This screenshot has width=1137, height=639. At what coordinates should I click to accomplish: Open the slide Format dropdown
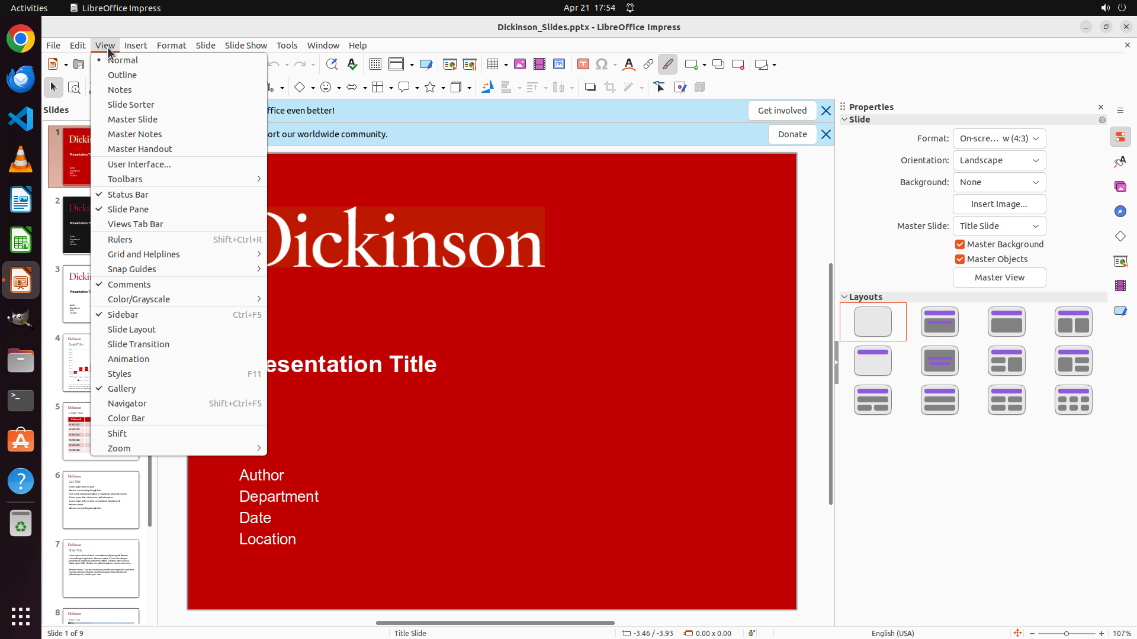click(999, 138)
